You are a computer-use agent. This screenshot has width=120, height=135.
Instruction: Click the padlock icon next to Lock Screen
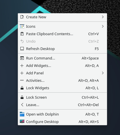tap(22, 97)
